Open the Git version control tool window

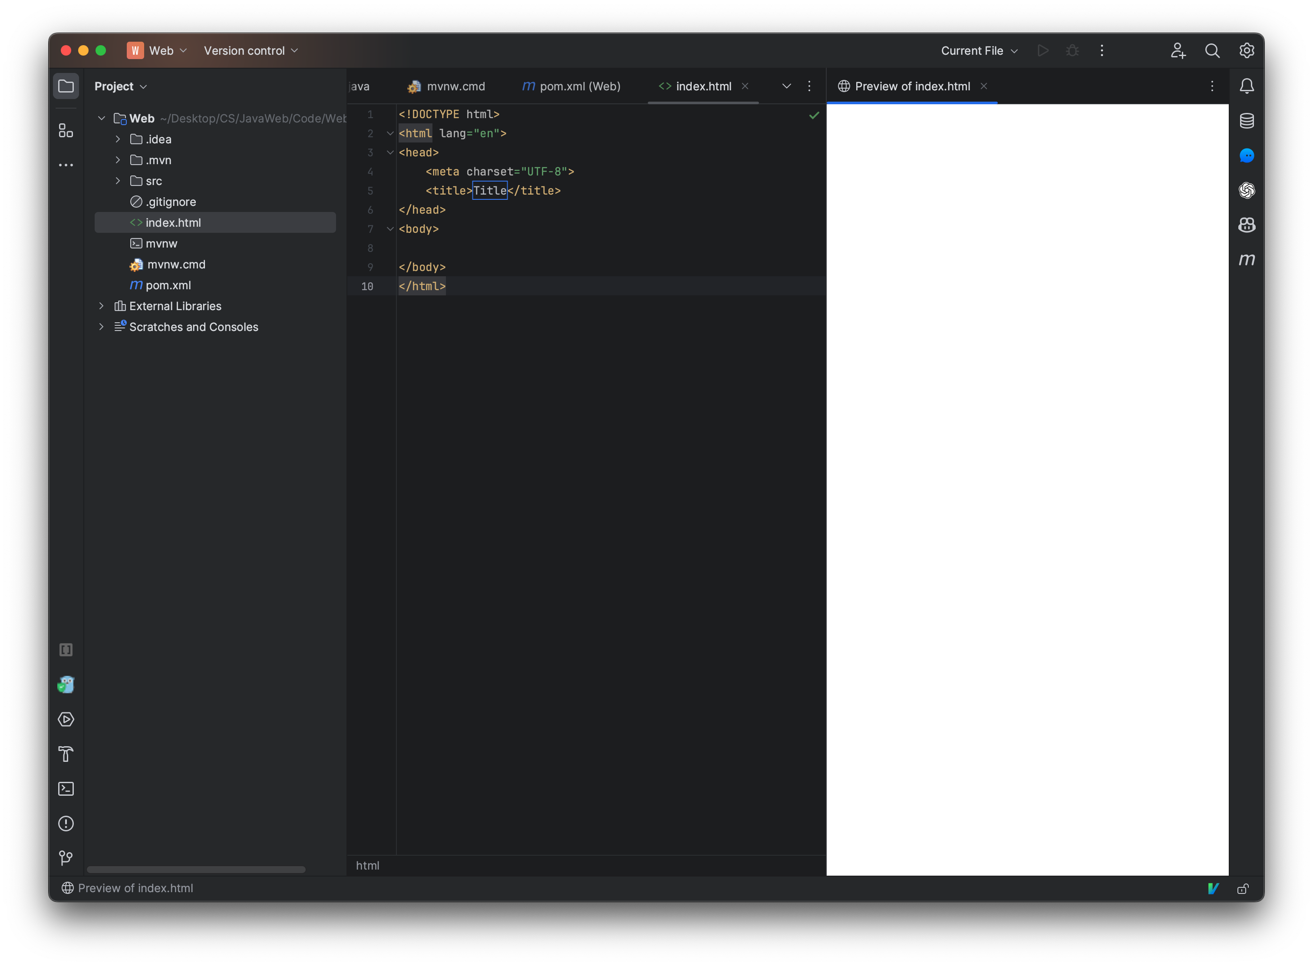[x=66, y=858]
